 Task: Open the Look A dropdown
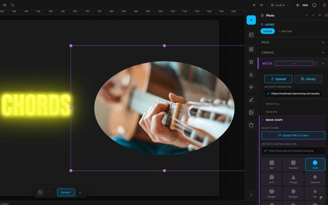[x=280, y=5]
